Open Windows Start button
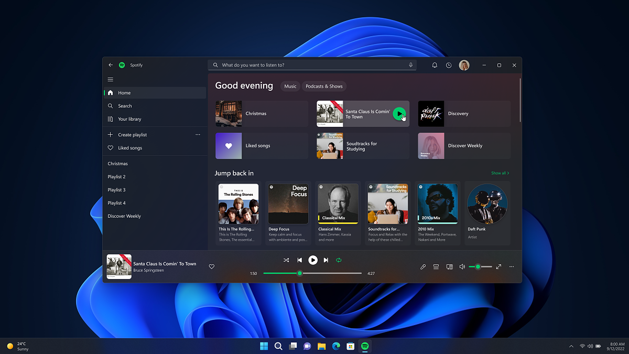This screenshot has width=629, height=354. pos(264,346)
